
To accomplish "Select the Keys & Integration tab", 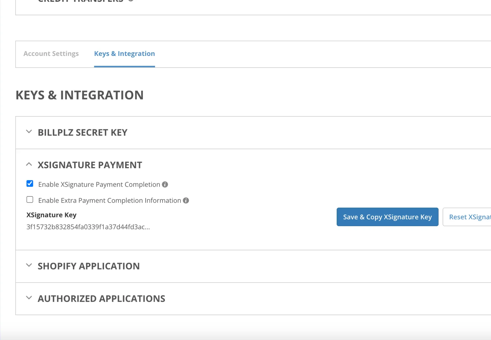I will [x=124, y=54].
